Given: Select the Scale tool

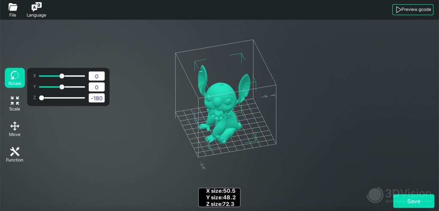Looking at the screenshot, I should tap(15, 103).
